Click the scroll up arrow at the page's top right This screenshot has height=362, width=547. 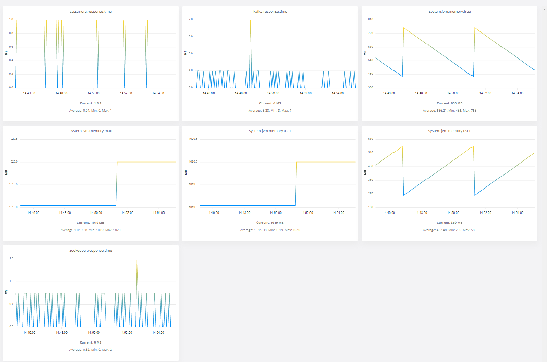tap(544, 9)
